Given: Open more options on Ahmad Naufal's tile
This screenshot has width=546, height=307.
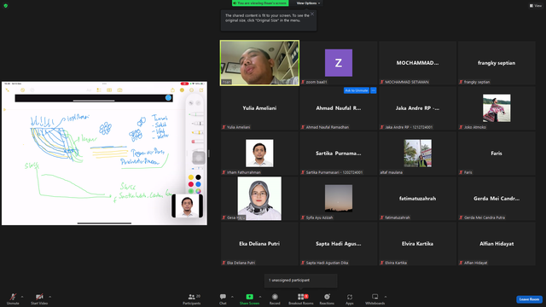Looking at the screenshot, I should tap(374, 90).
